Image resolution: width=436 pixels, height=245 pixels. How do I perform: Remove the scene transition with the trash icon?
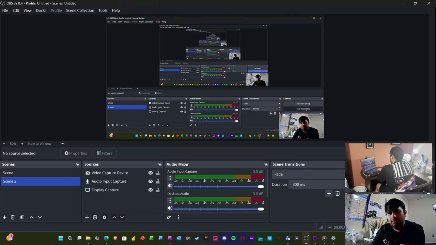338,194
